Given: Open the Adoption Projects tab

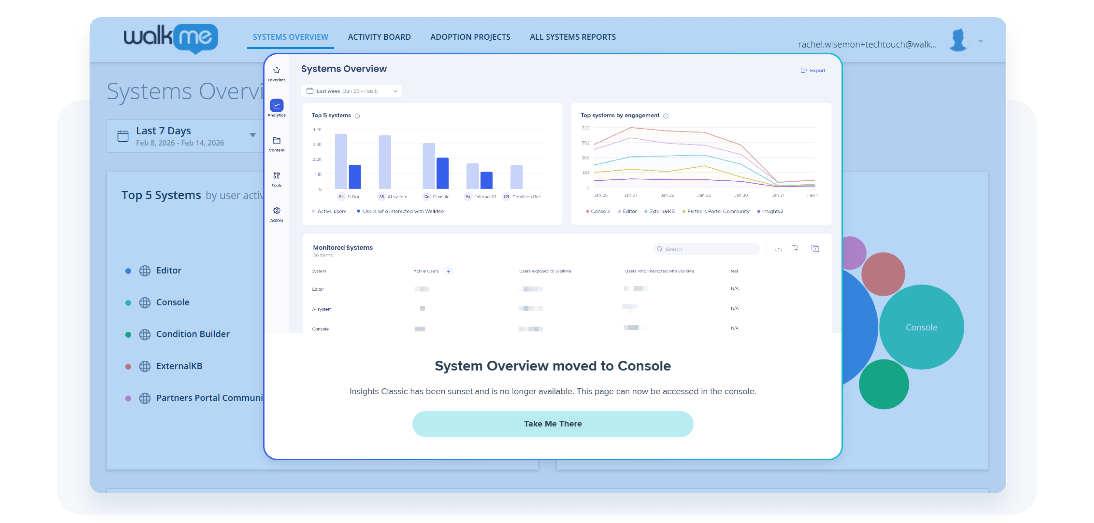Looking at the screenshot, I should tap(470, 37).
